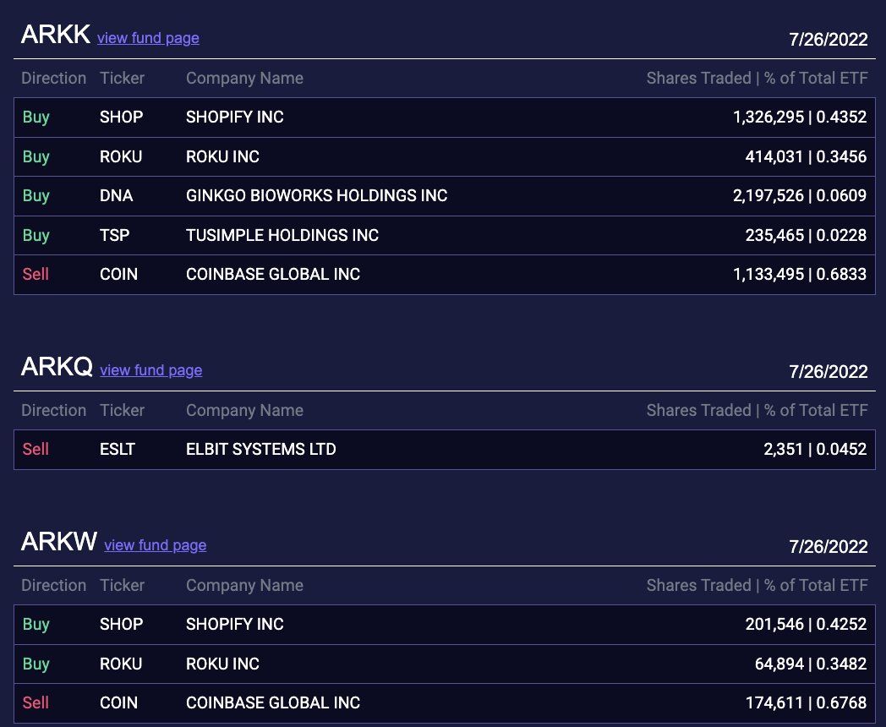The width and height of the screenshot is (886, 727).
Task: Click the Direction column header in ARKK
Action: pos(53,78)
